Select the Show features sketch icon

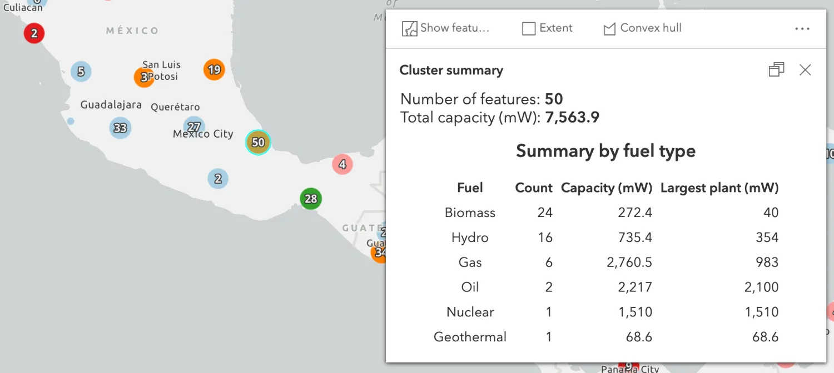409,28
